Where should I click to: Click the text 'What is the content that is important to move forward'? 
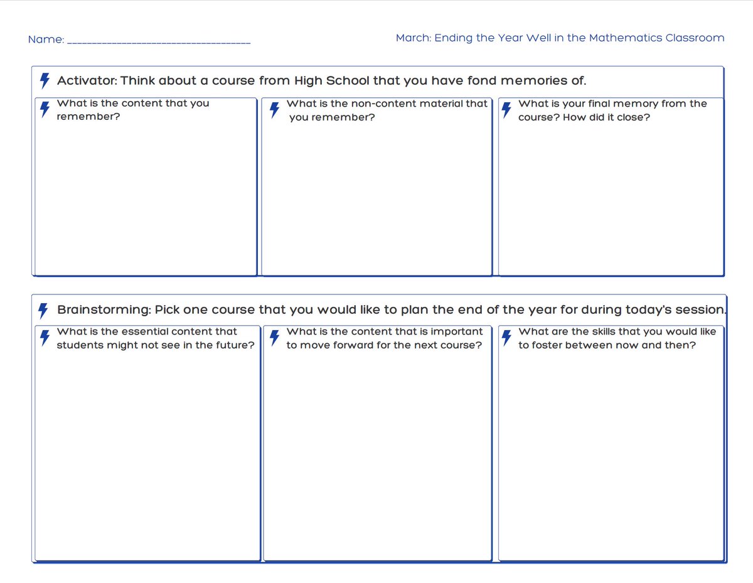385,338
